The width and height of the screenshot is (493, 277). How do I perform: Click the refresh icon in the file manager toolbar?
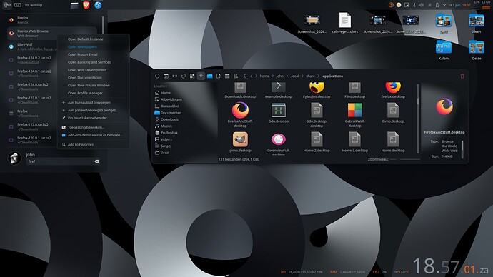tap(184, 76)
